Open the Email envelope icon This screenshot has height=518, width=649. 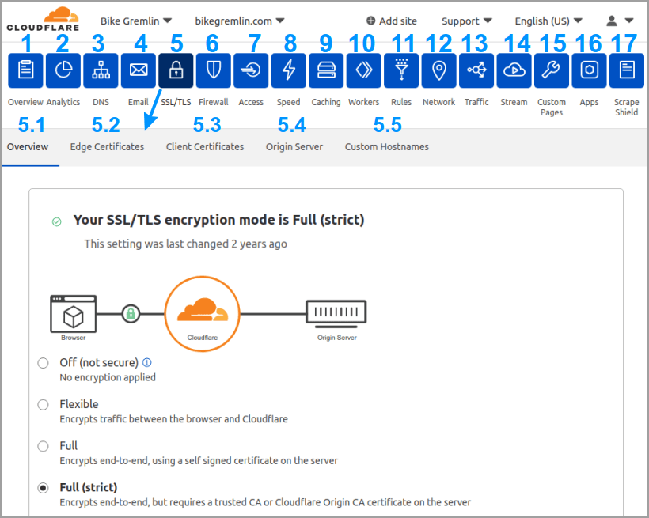[x=139, y=70]
